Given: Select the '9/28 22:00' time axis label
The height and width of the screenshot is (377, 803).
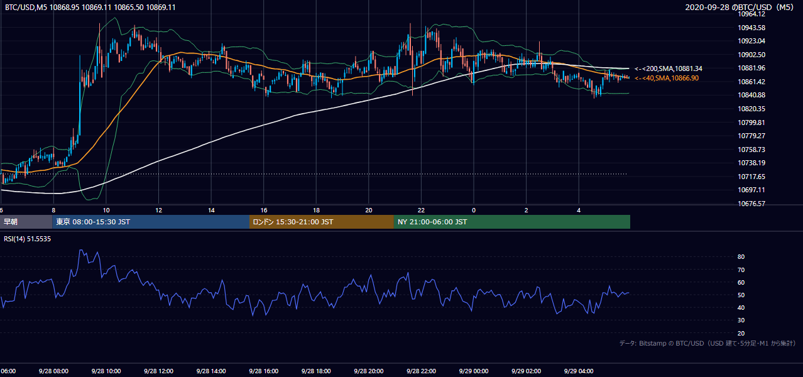Looking at the screenshot, I should [x=420, y=371].
